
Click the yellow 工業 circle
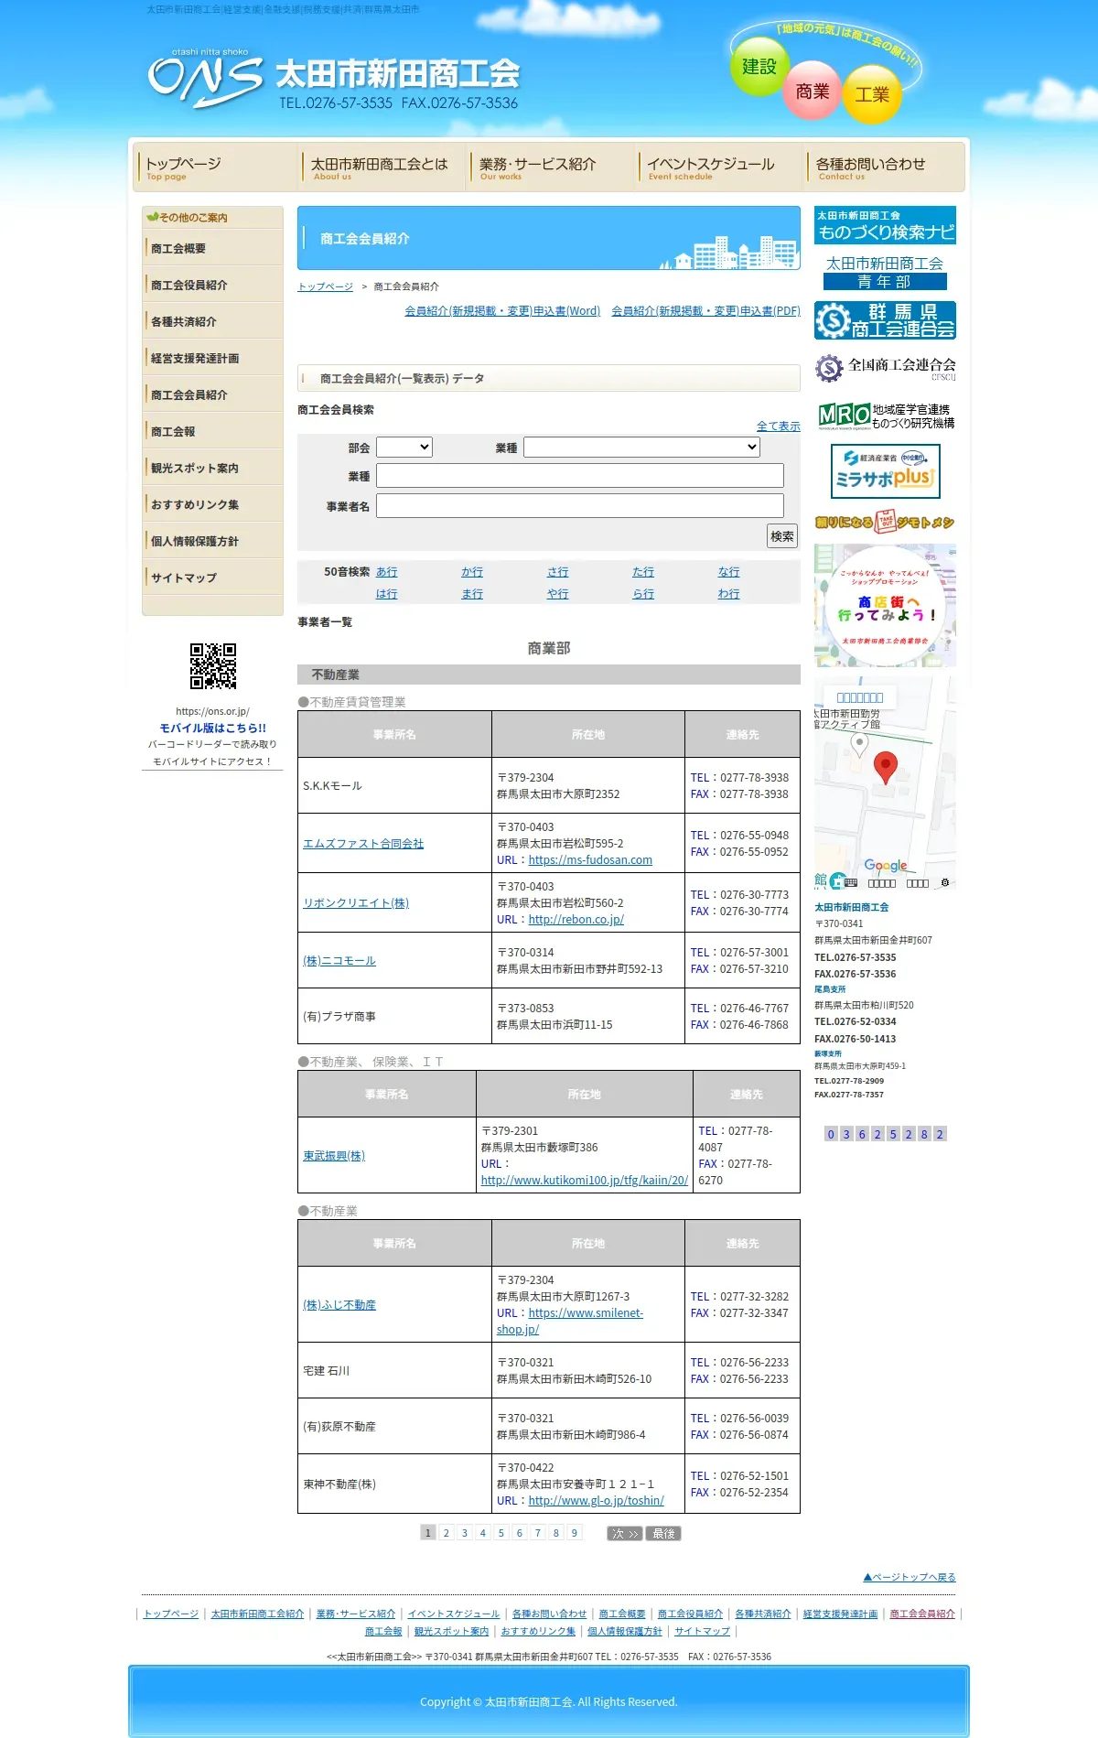[x=872, y=94]
